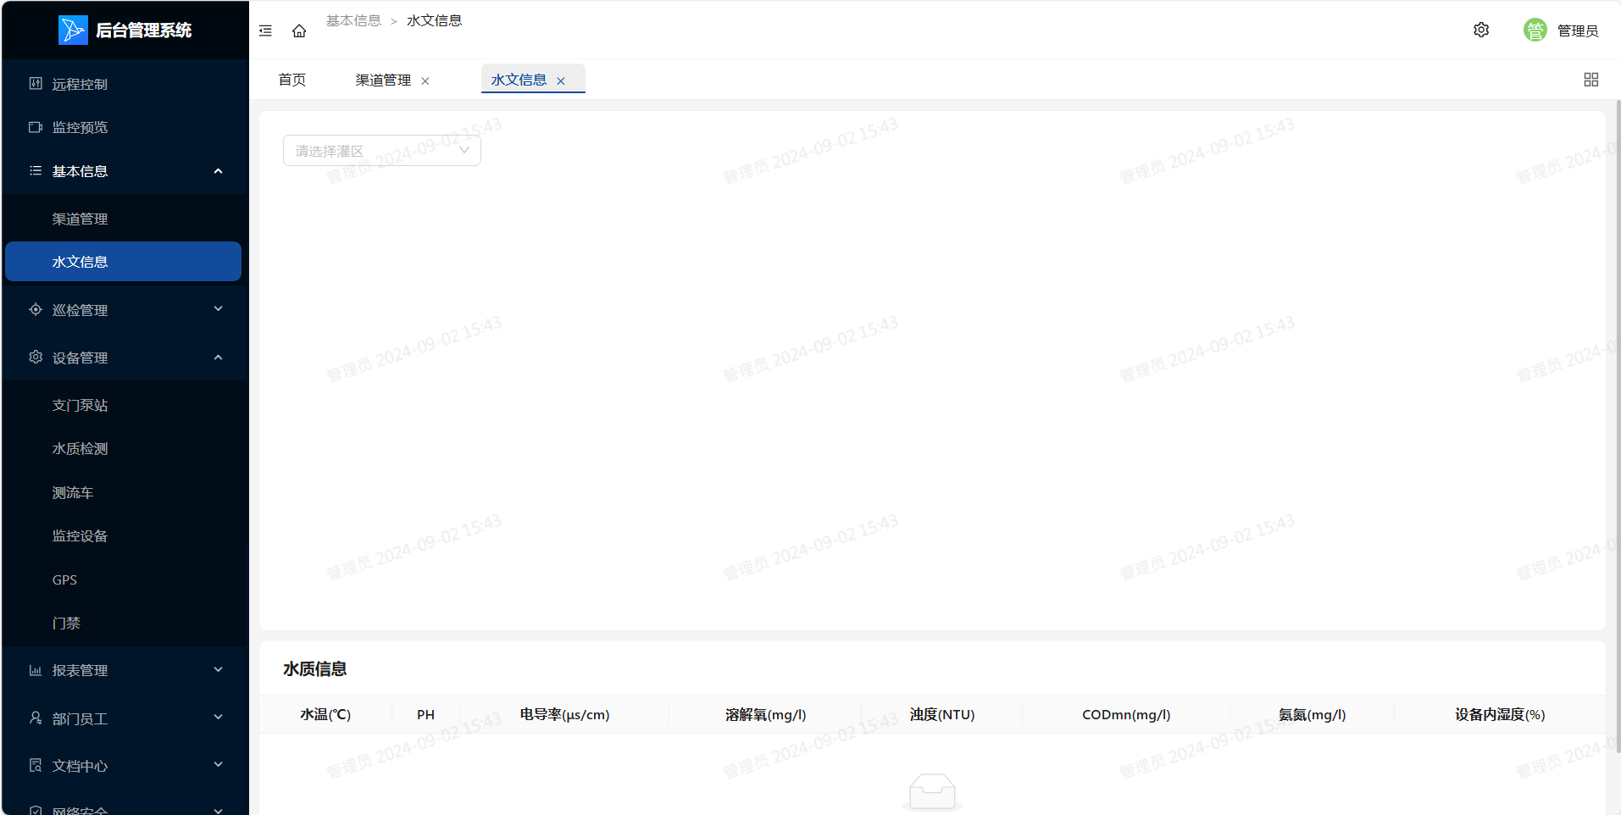Open 测流车 submenu item

pos(124,492)
